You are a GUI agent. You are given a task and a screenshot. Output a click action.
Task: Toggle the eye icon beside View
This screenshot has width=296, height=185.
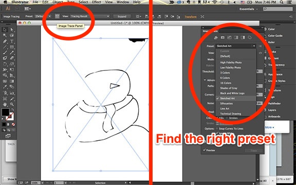261,53
